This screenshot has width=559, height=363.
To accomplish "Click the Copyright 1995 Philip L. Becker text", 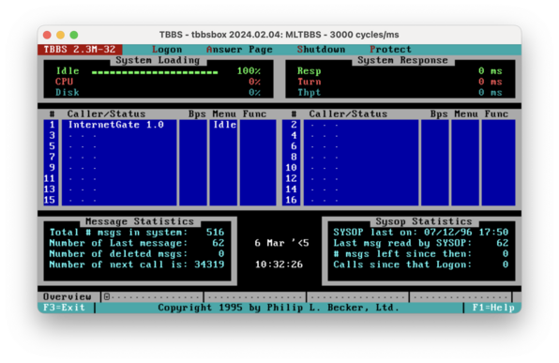I will pos(279,308).
